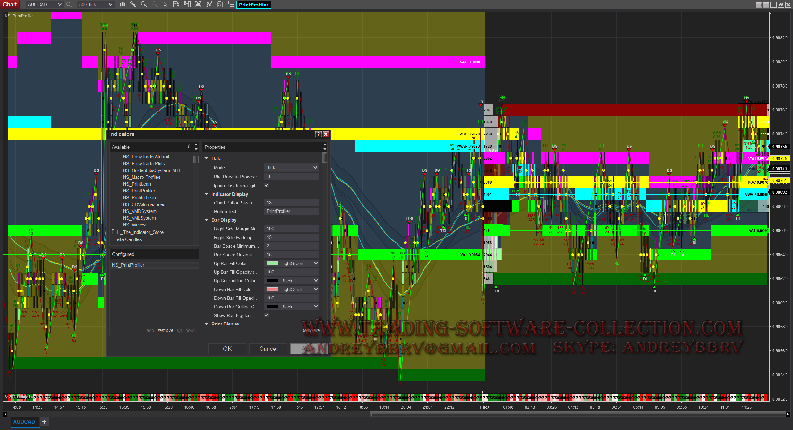Collapse the Bar Display section
The height and width of the screenshot is (430, 793).
[x=207, y=220]
